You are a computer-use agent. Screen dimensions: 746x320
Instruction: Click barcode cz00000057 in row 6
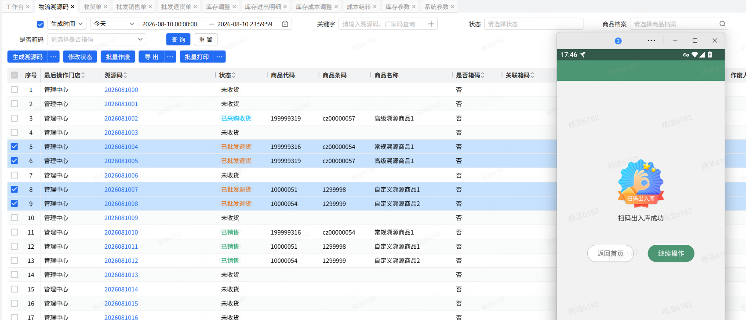tap(338, 161)
